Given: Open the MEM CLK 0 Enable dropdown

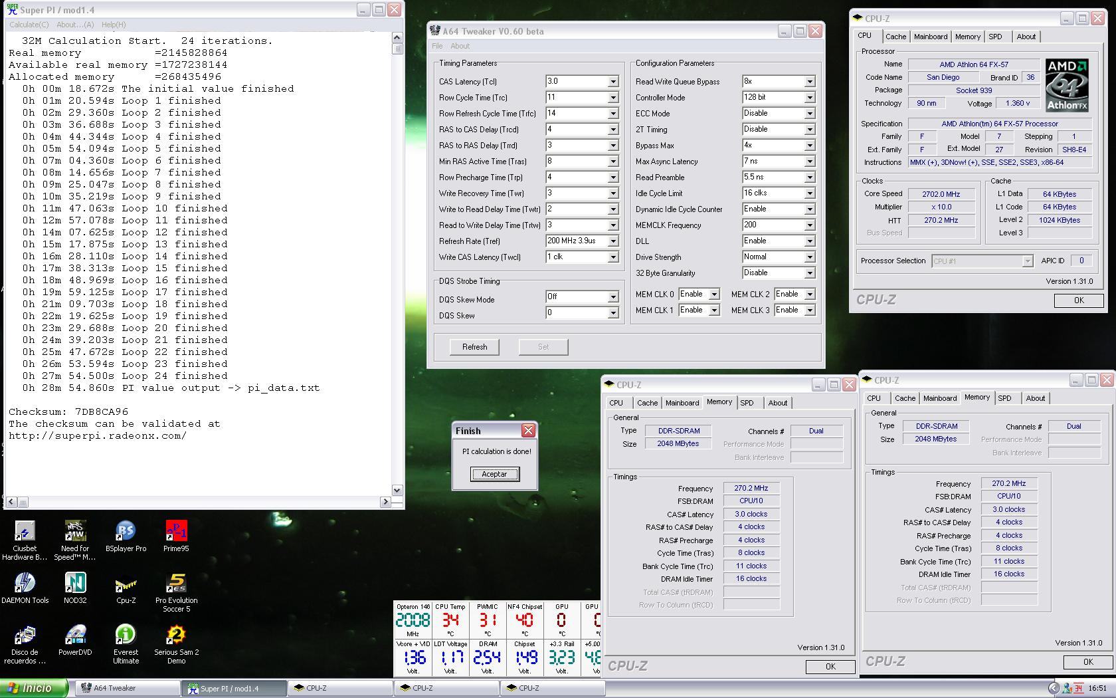Looking at the screenshot, I should [x=714, y=294].
